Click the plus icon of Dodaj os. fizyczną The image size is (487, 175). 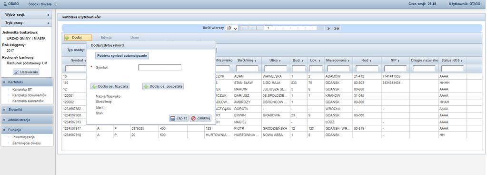94,86
